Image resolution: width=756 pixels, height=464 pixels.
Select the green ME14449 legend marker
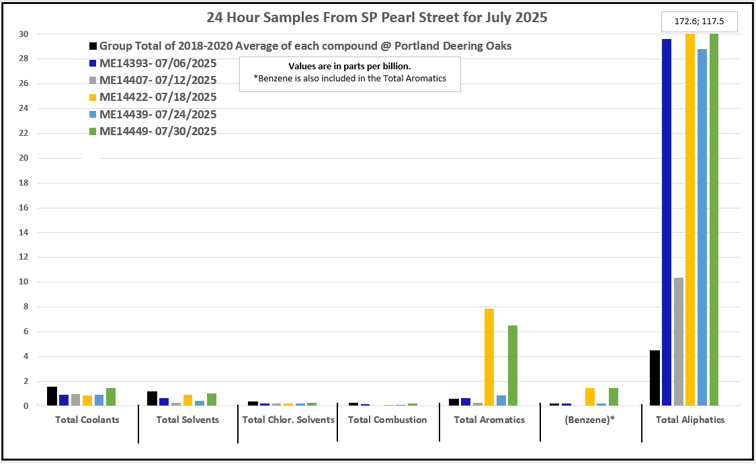pyautogui.click(x=93, y=131)
